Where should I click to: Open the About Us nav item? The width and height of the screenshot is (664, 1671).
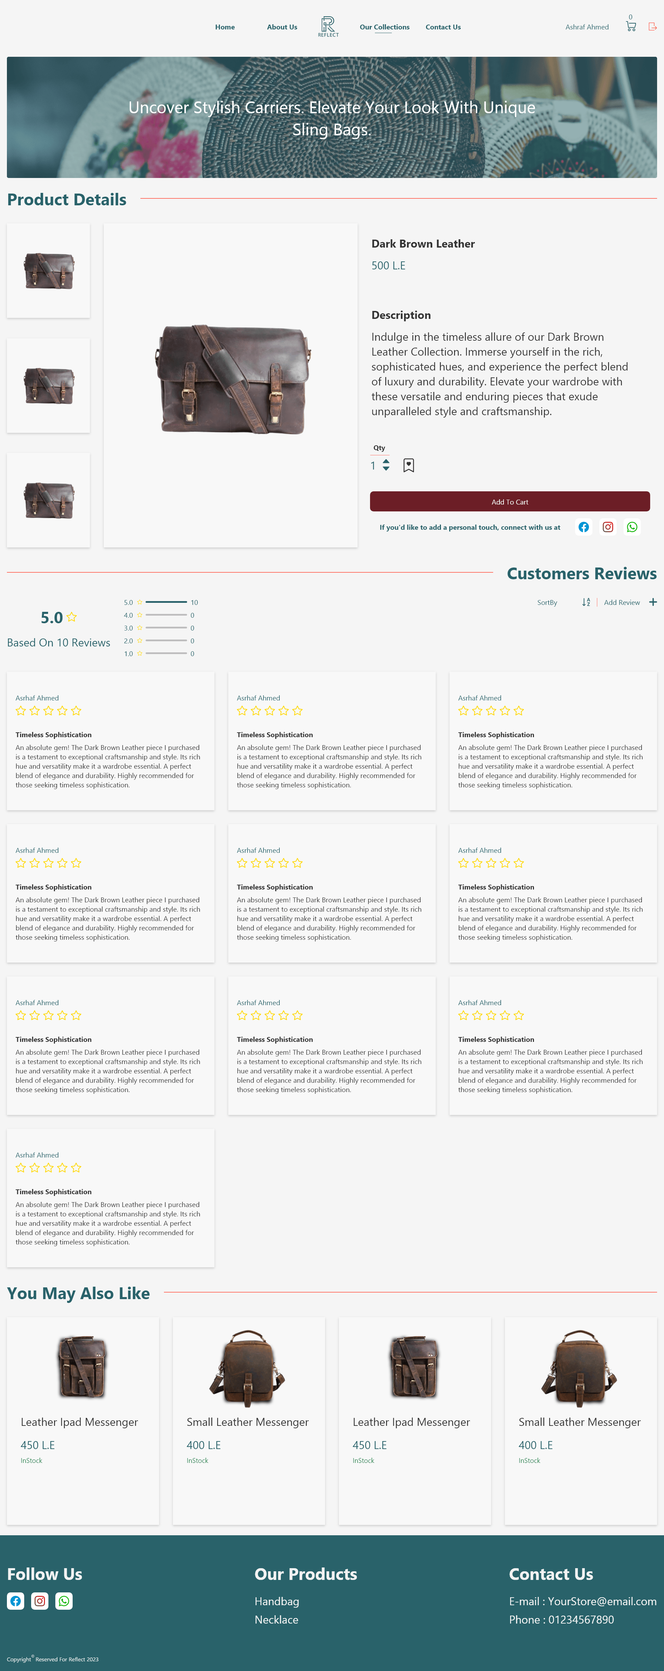click(x=282, y=27)
